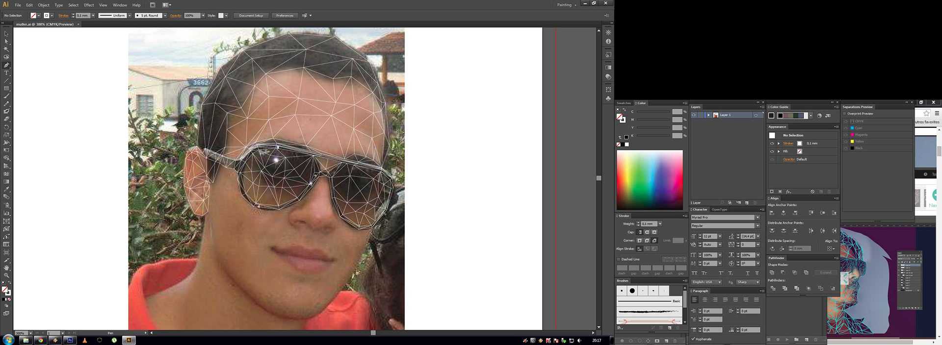Select the Pen tool in the toolbox

tap(6, 65)
